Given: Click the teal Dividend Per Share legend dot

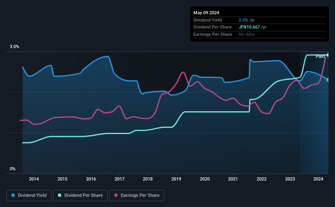Looking at the screenshot, I should [60, 195].
